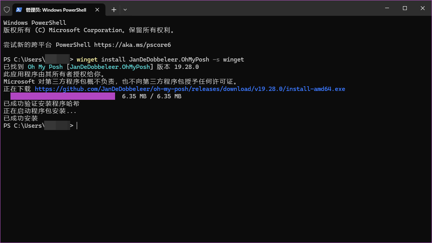The width and height of the screenshot is (432, 243).
Task: Open a new tab with plus button
Action: [x=114, y=10]
